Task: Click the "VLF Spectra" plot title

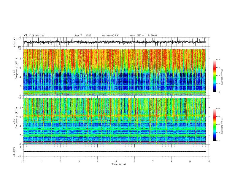Action: [x=34, y=35]
